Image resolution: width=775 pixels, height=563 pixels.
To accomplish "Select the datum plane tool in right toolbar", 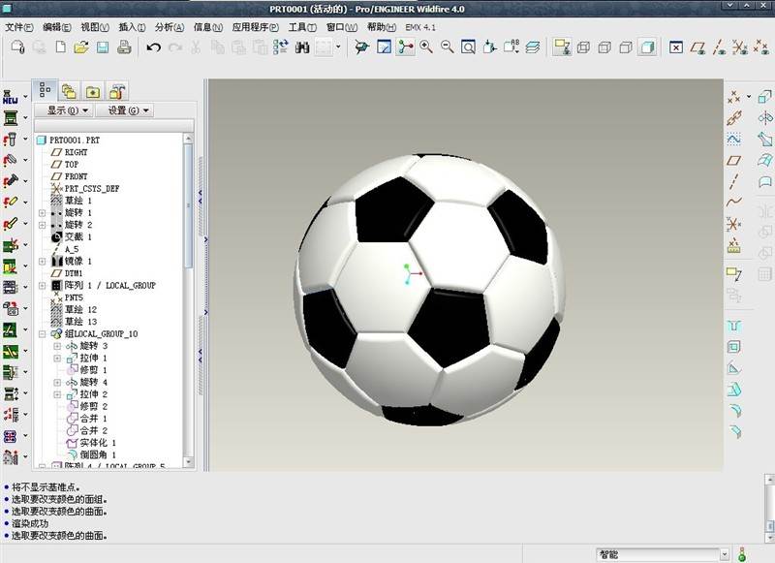I will [734, 161].
